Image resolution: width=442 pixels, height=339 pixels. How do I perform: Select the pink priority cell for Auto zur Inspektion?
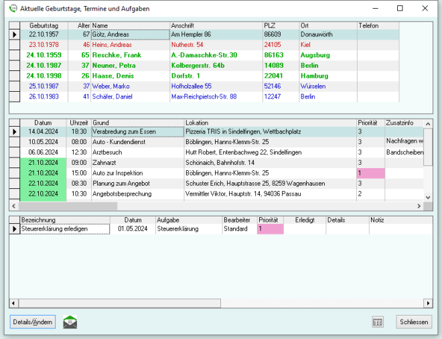(x=370, y=173)
